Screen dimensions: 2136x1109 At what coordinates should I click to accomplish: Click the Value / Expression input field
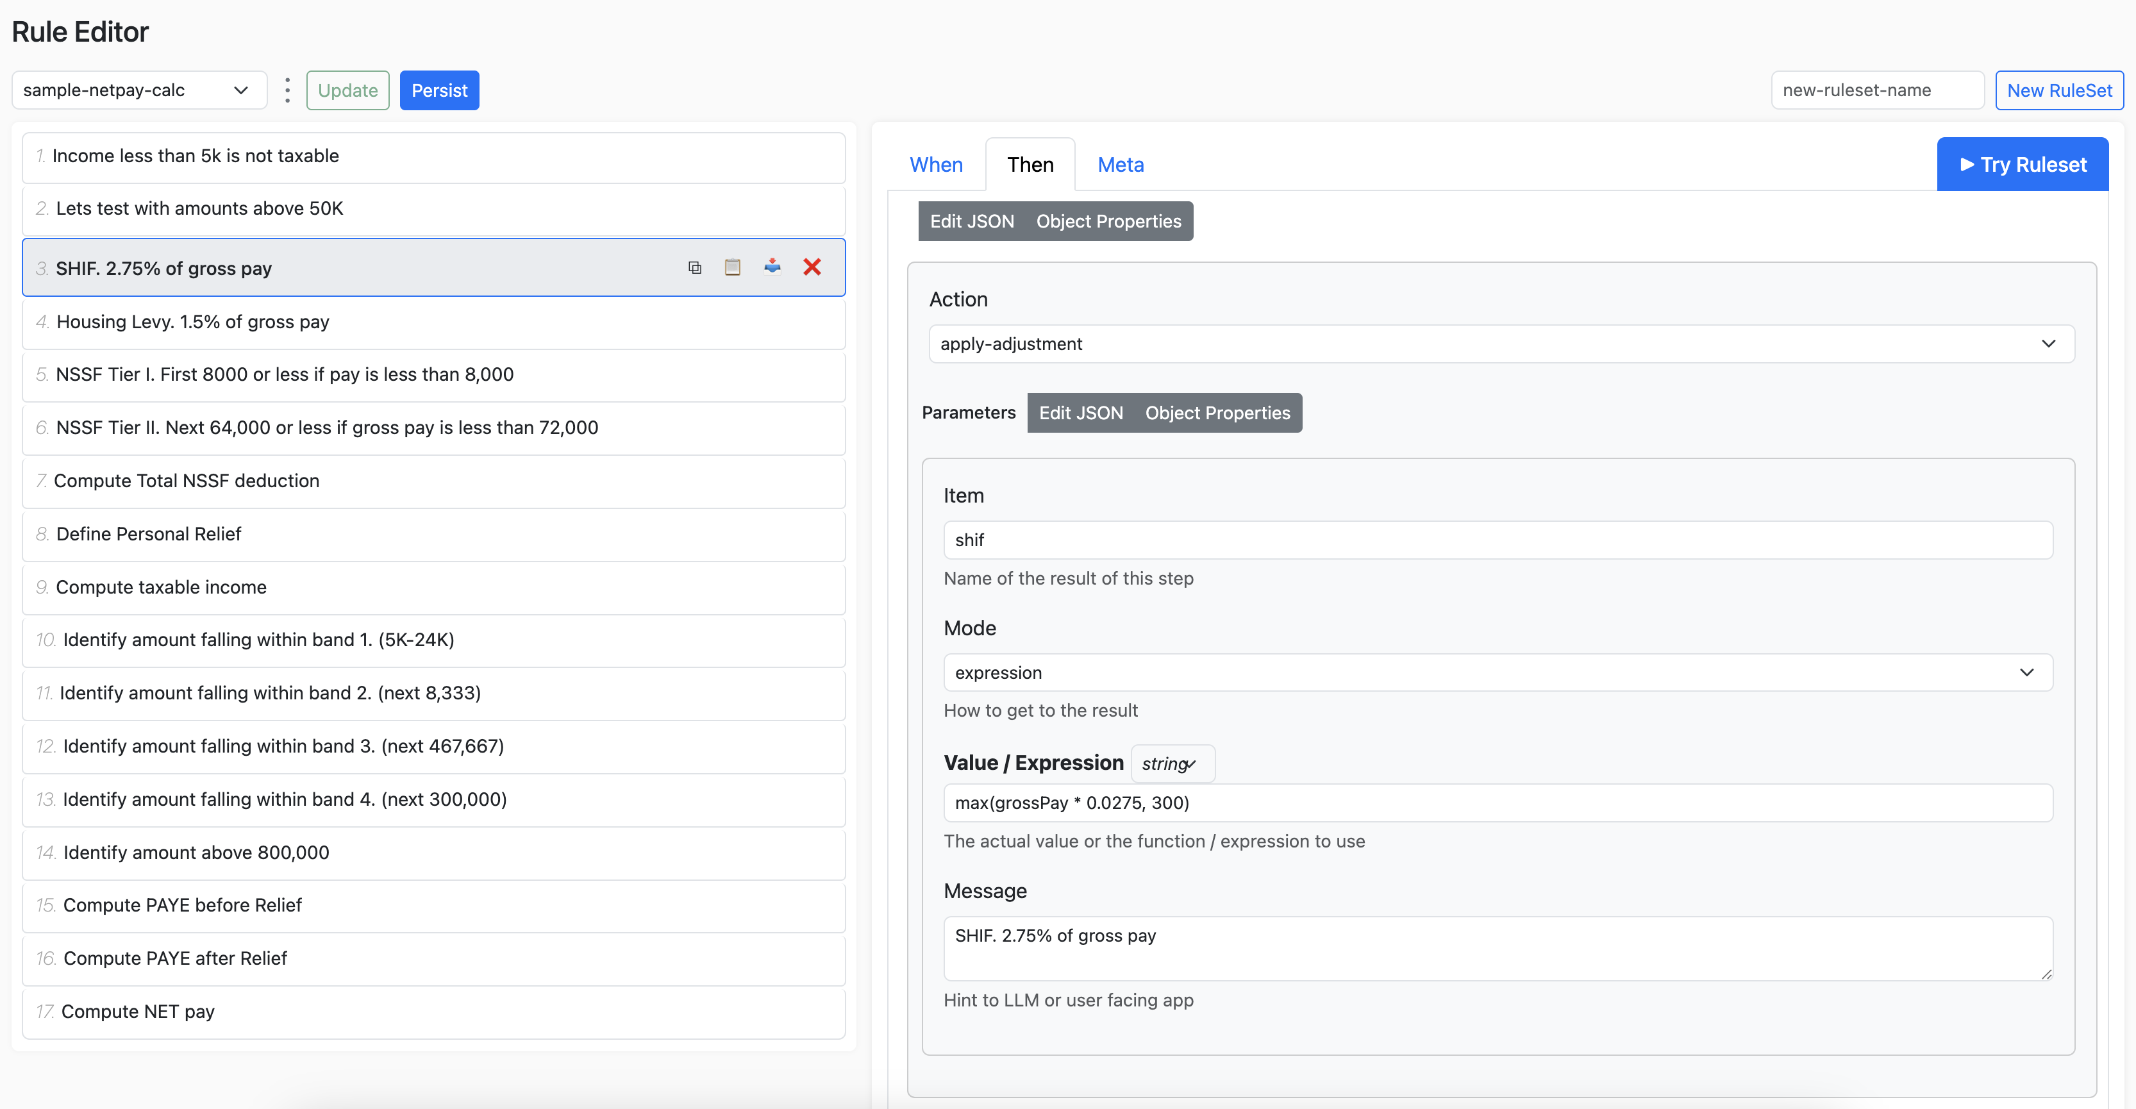(1498, 803)
